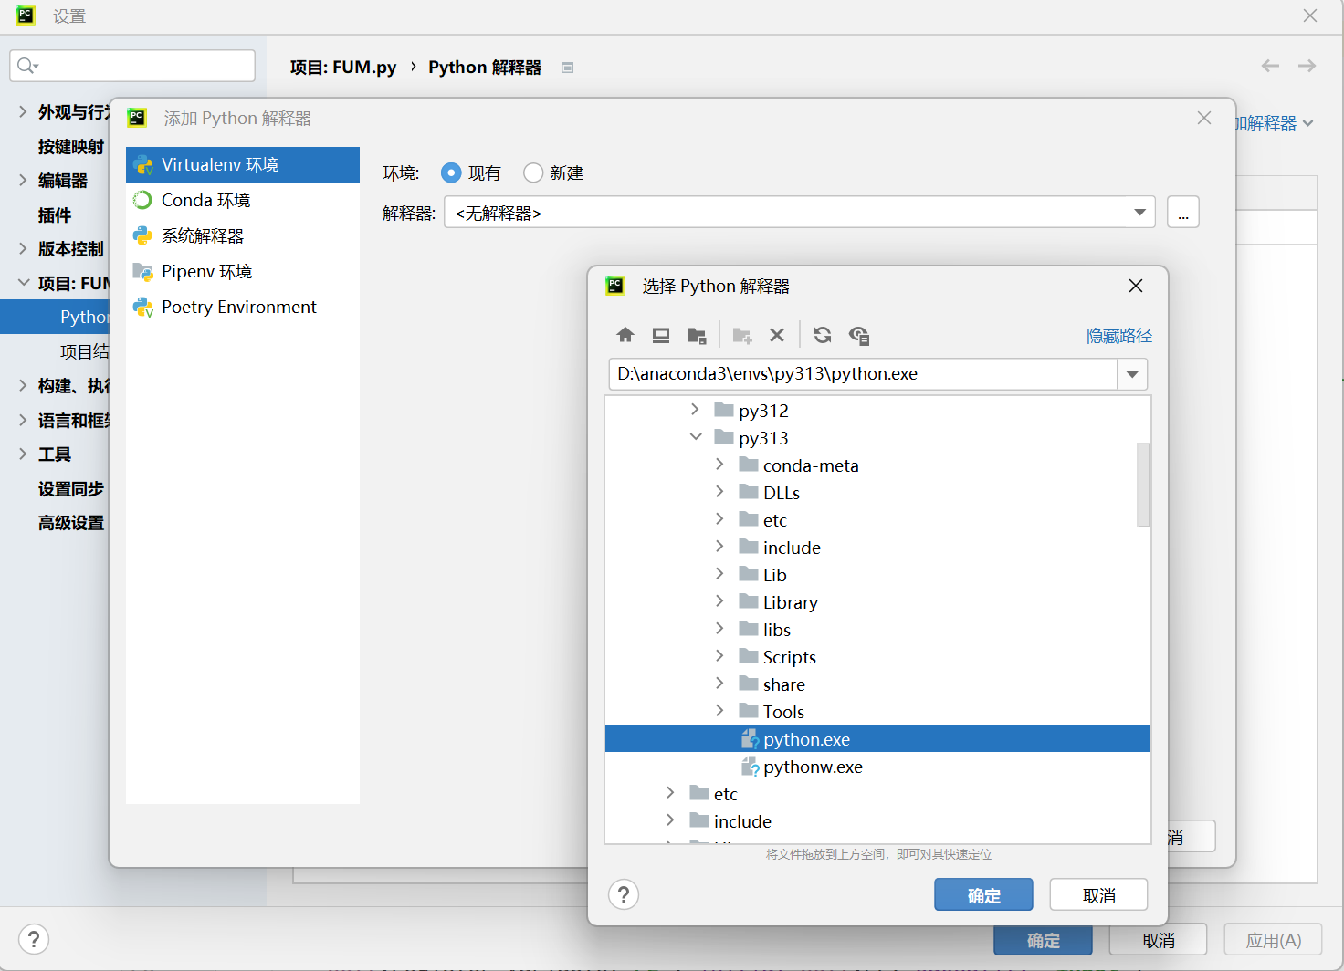
Task: Click the new folder toolbar icon
Action: 742,335
